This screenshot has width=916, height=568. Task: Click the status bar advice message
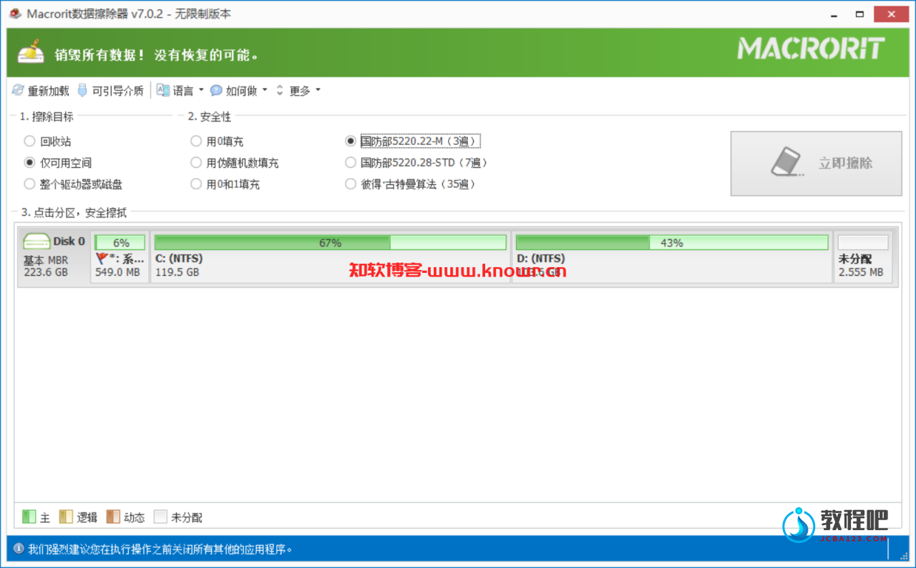coord(160,549)
